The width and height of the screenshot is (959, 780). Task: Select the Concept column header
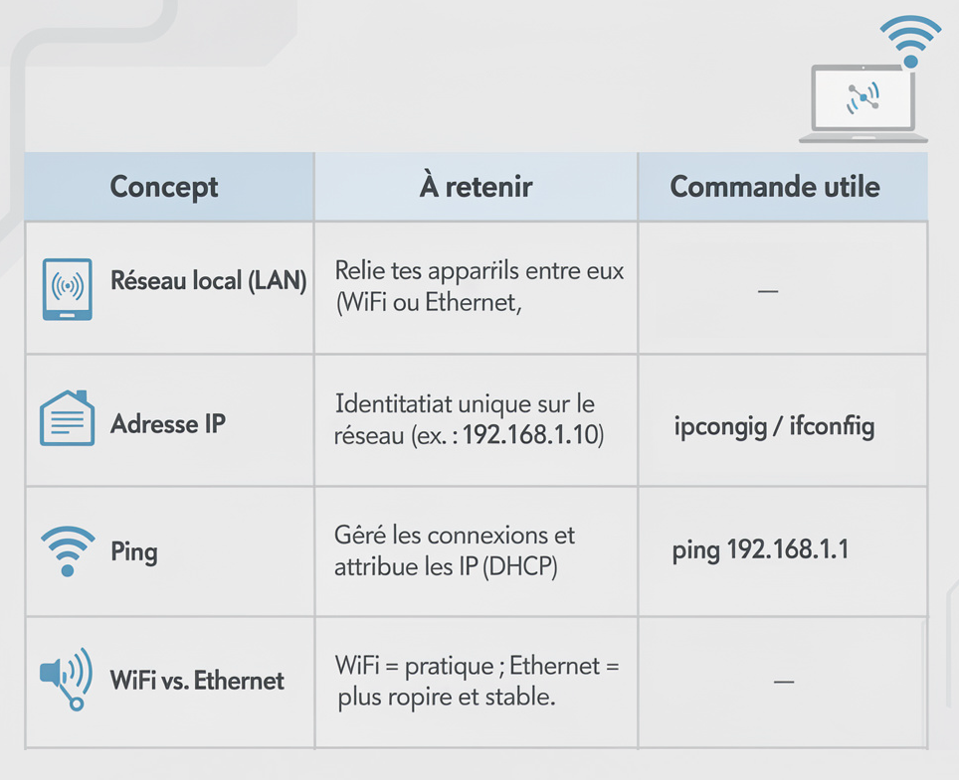coord(164,187)
